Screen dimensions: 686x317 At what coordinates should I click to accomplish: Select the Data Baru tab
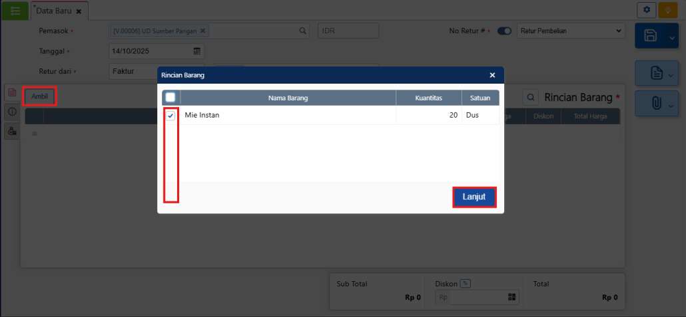coord(53,11)
